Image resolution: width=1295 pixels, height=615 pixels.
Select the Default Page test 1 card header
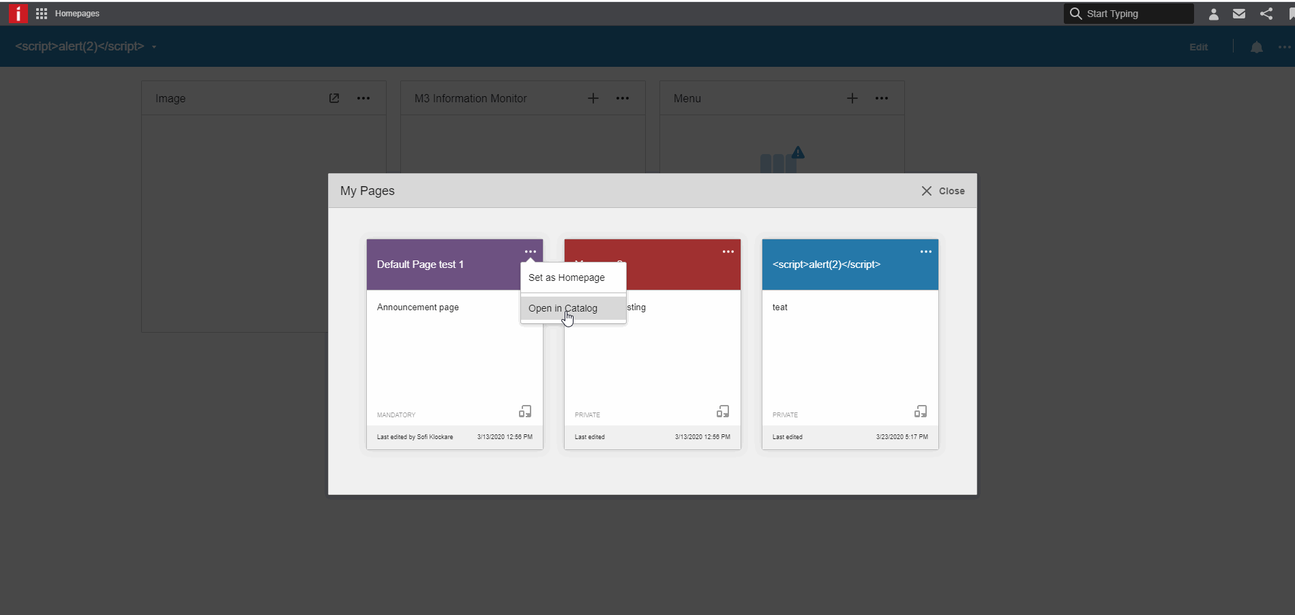(x=455, y=265)
